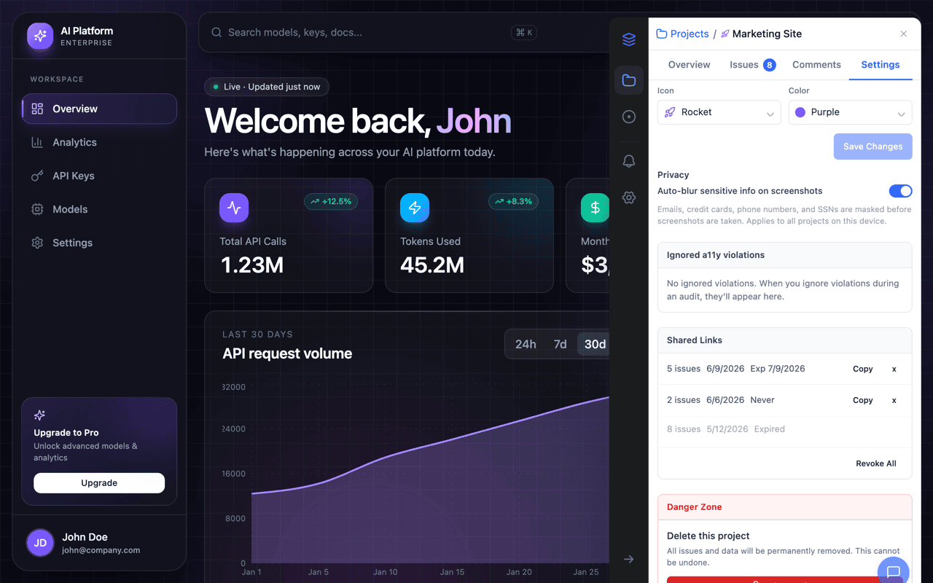Click the layers icon in the panel rail
The width and height of the screenshot is (933, 583).
point(629,39)
